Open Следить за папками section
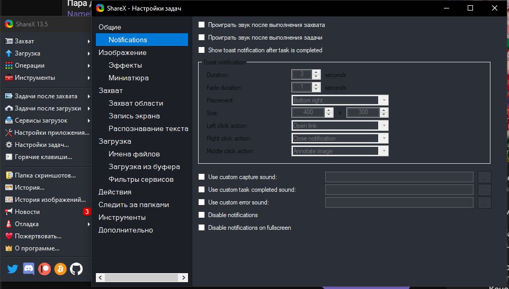Screen dimensions: 509x289 coord(133,205)
